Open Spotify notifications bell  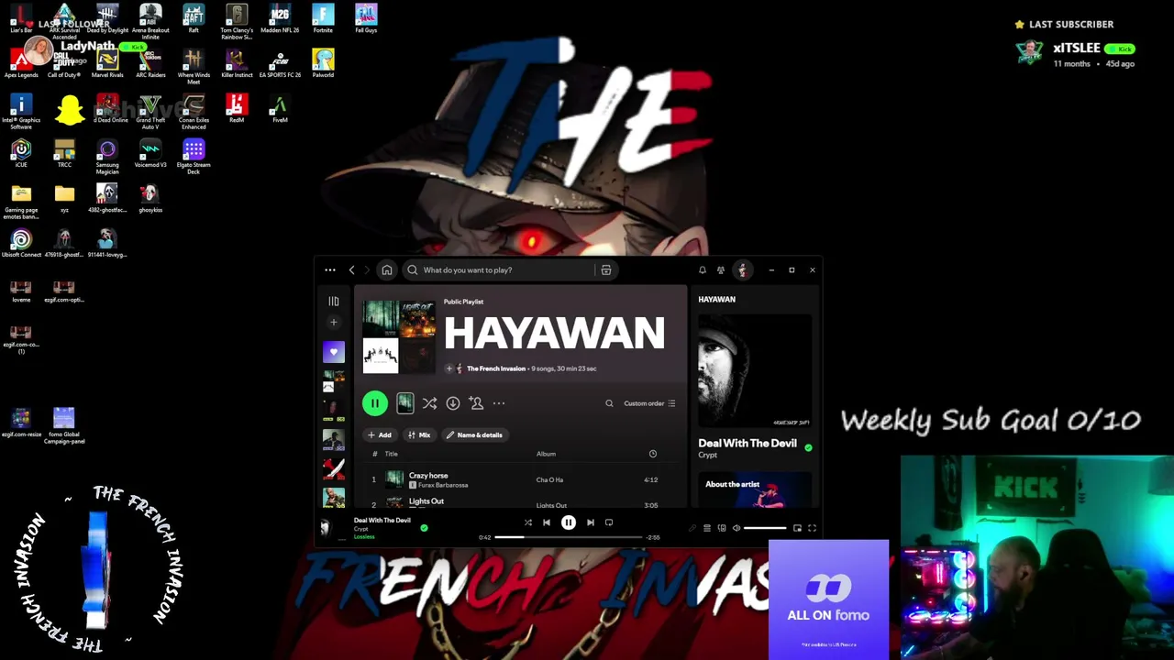(703, 270)
